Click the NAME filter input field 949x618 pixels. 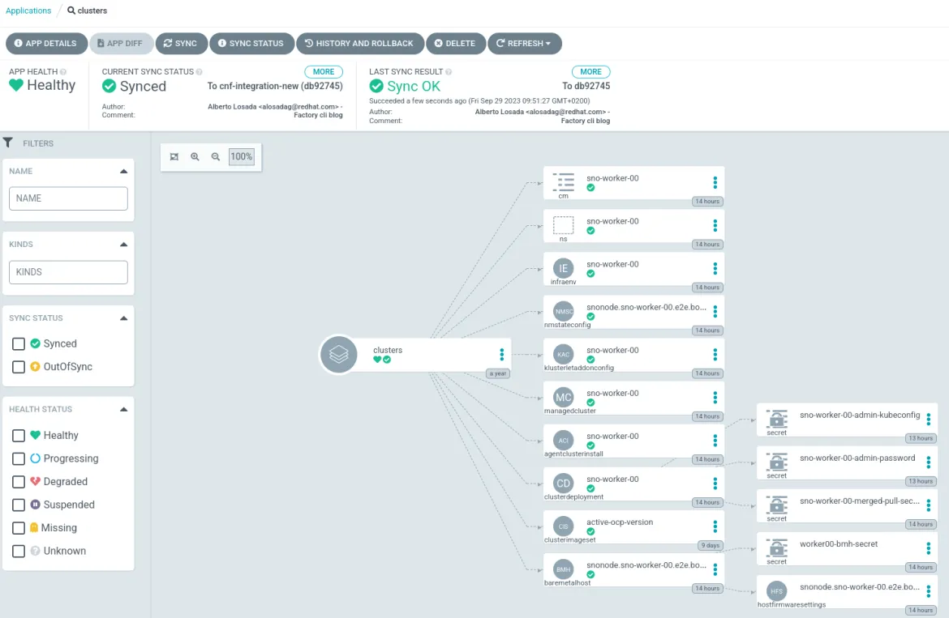[x=68, y=198]
